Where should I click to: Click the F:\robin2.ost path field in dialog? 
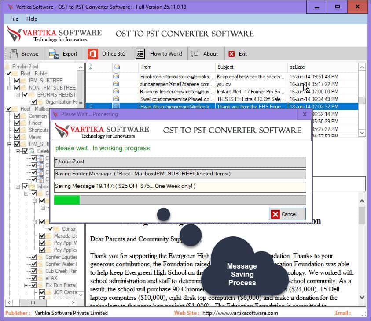click(x=180, y=162)
